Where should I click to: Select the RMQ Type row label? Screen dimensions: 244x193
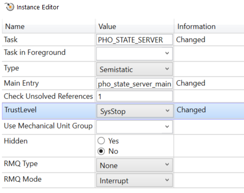click(x=21, y=163)
